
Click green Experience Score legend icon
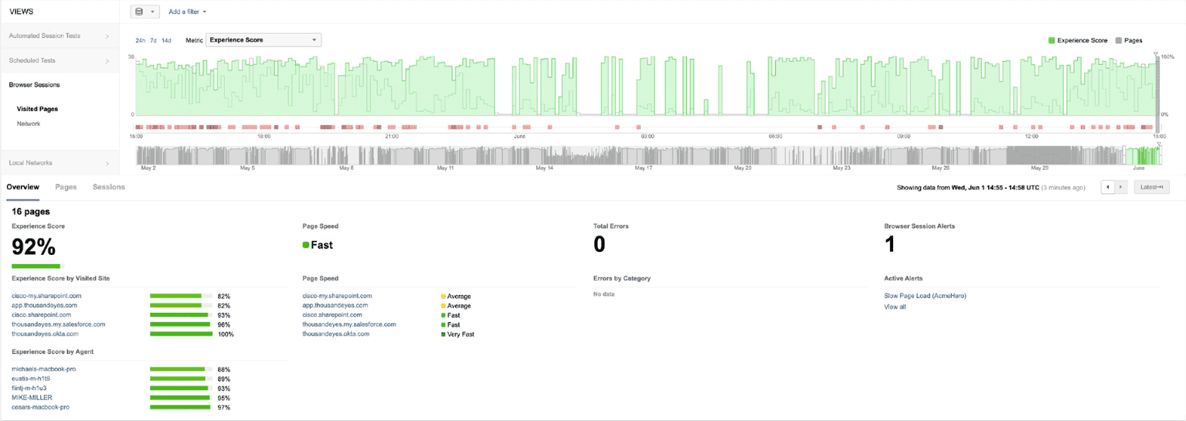click(1052, 40)
